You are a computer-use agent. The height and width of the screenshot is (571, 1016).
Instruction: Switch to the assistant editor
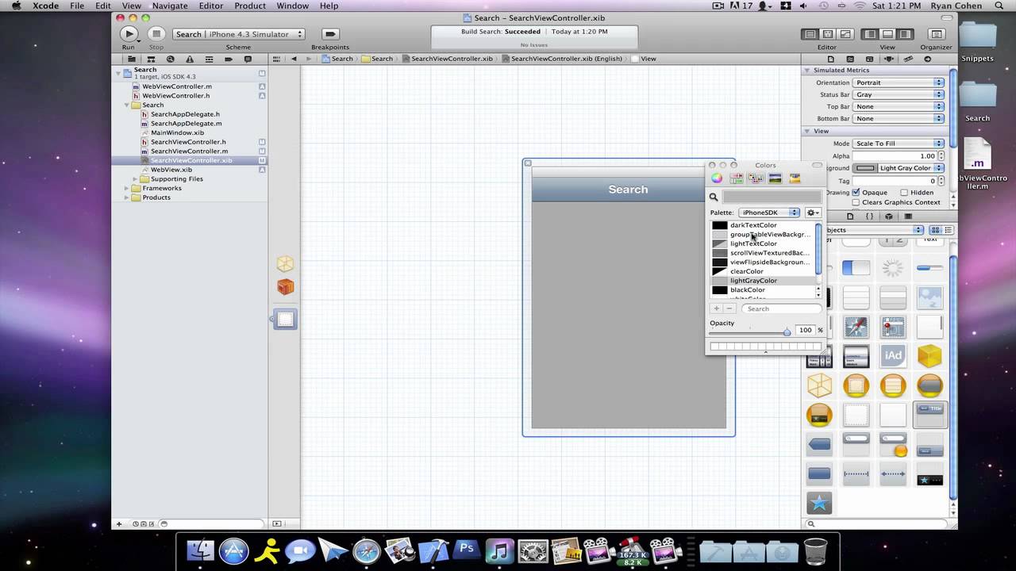[827, 34]
